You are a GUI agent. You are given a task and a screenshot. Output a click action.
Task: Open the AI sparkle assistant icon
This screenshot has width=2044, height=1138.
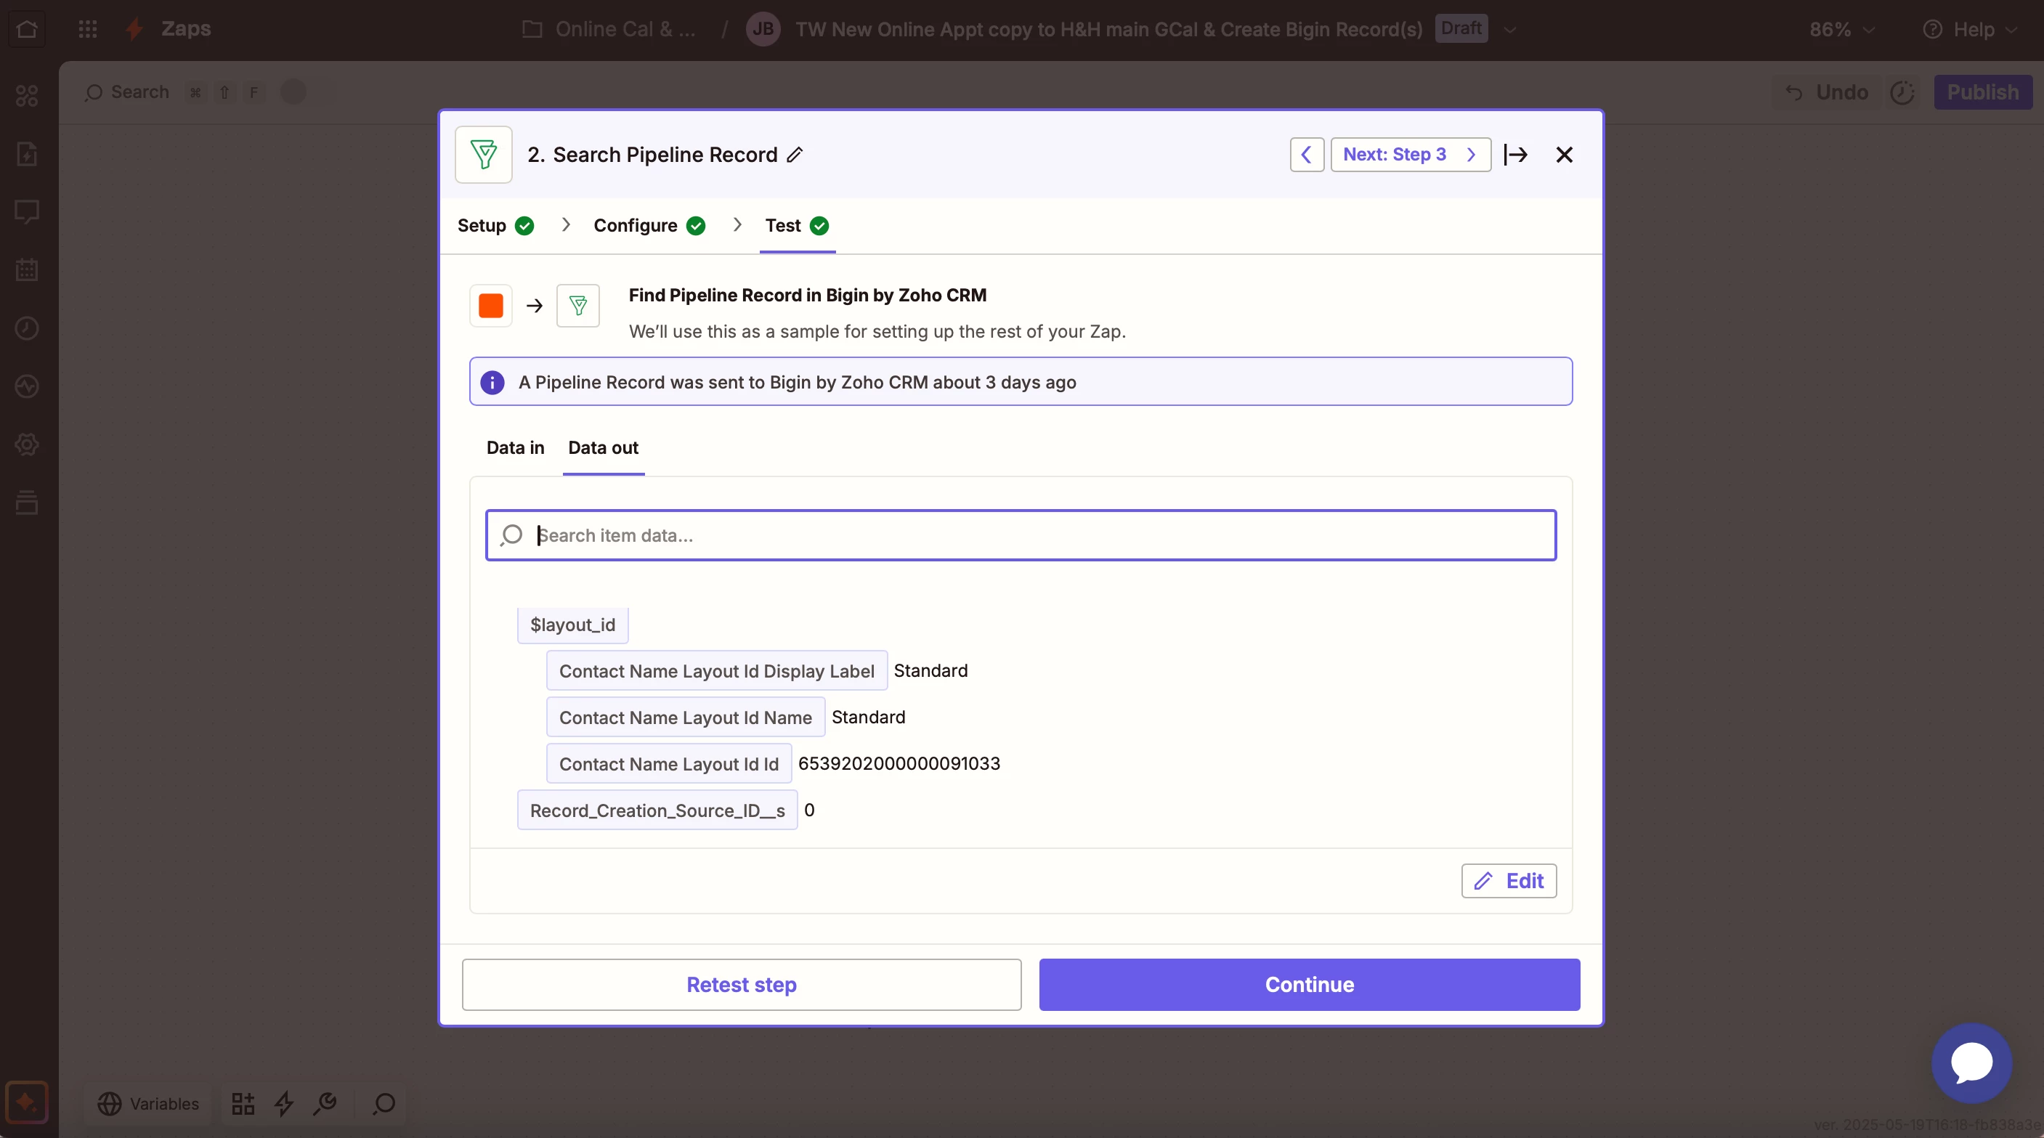click(26, 1102)
